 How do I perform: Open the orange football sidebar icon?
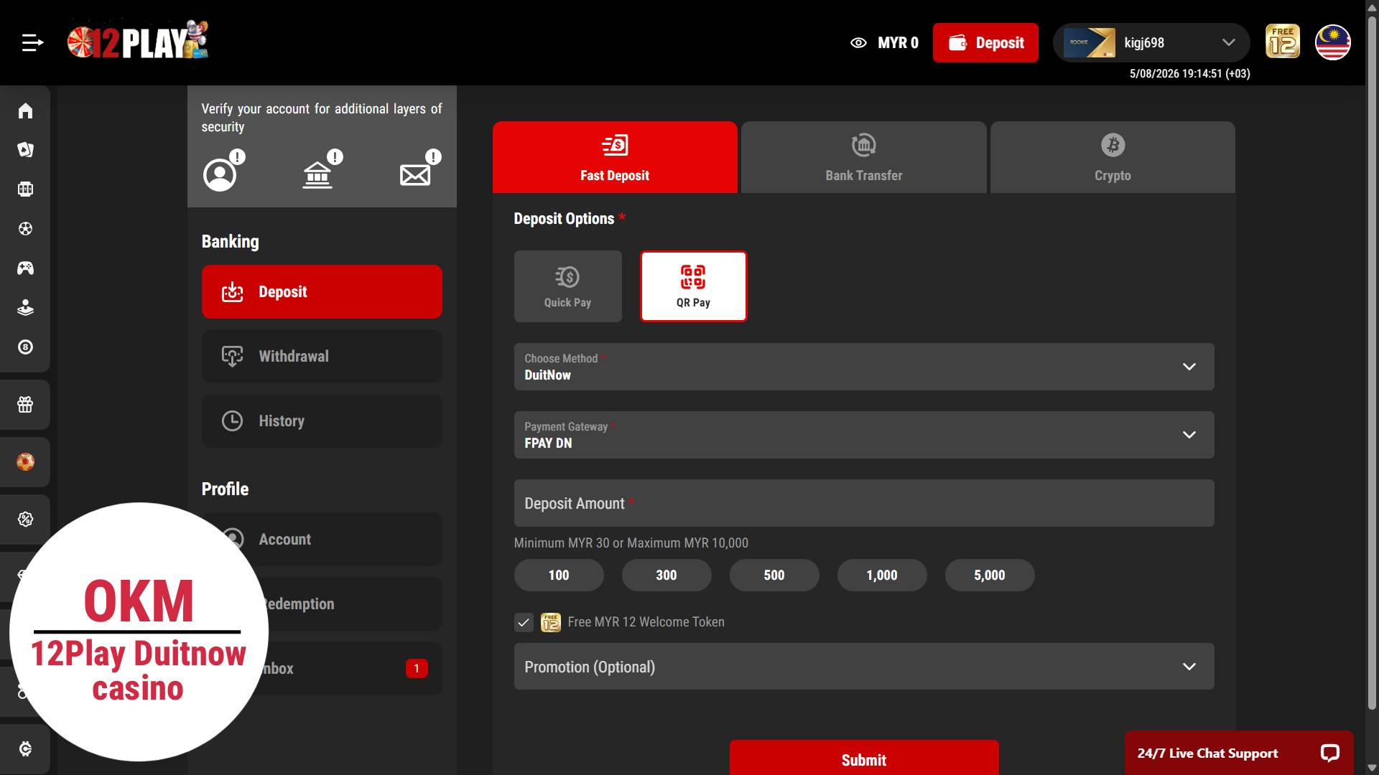[x=26, y=462]
